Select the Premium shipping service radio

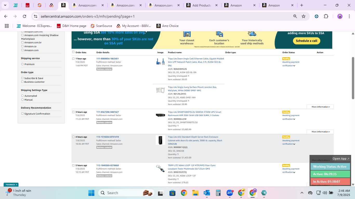pyautogui.click(x=22, y=64)
